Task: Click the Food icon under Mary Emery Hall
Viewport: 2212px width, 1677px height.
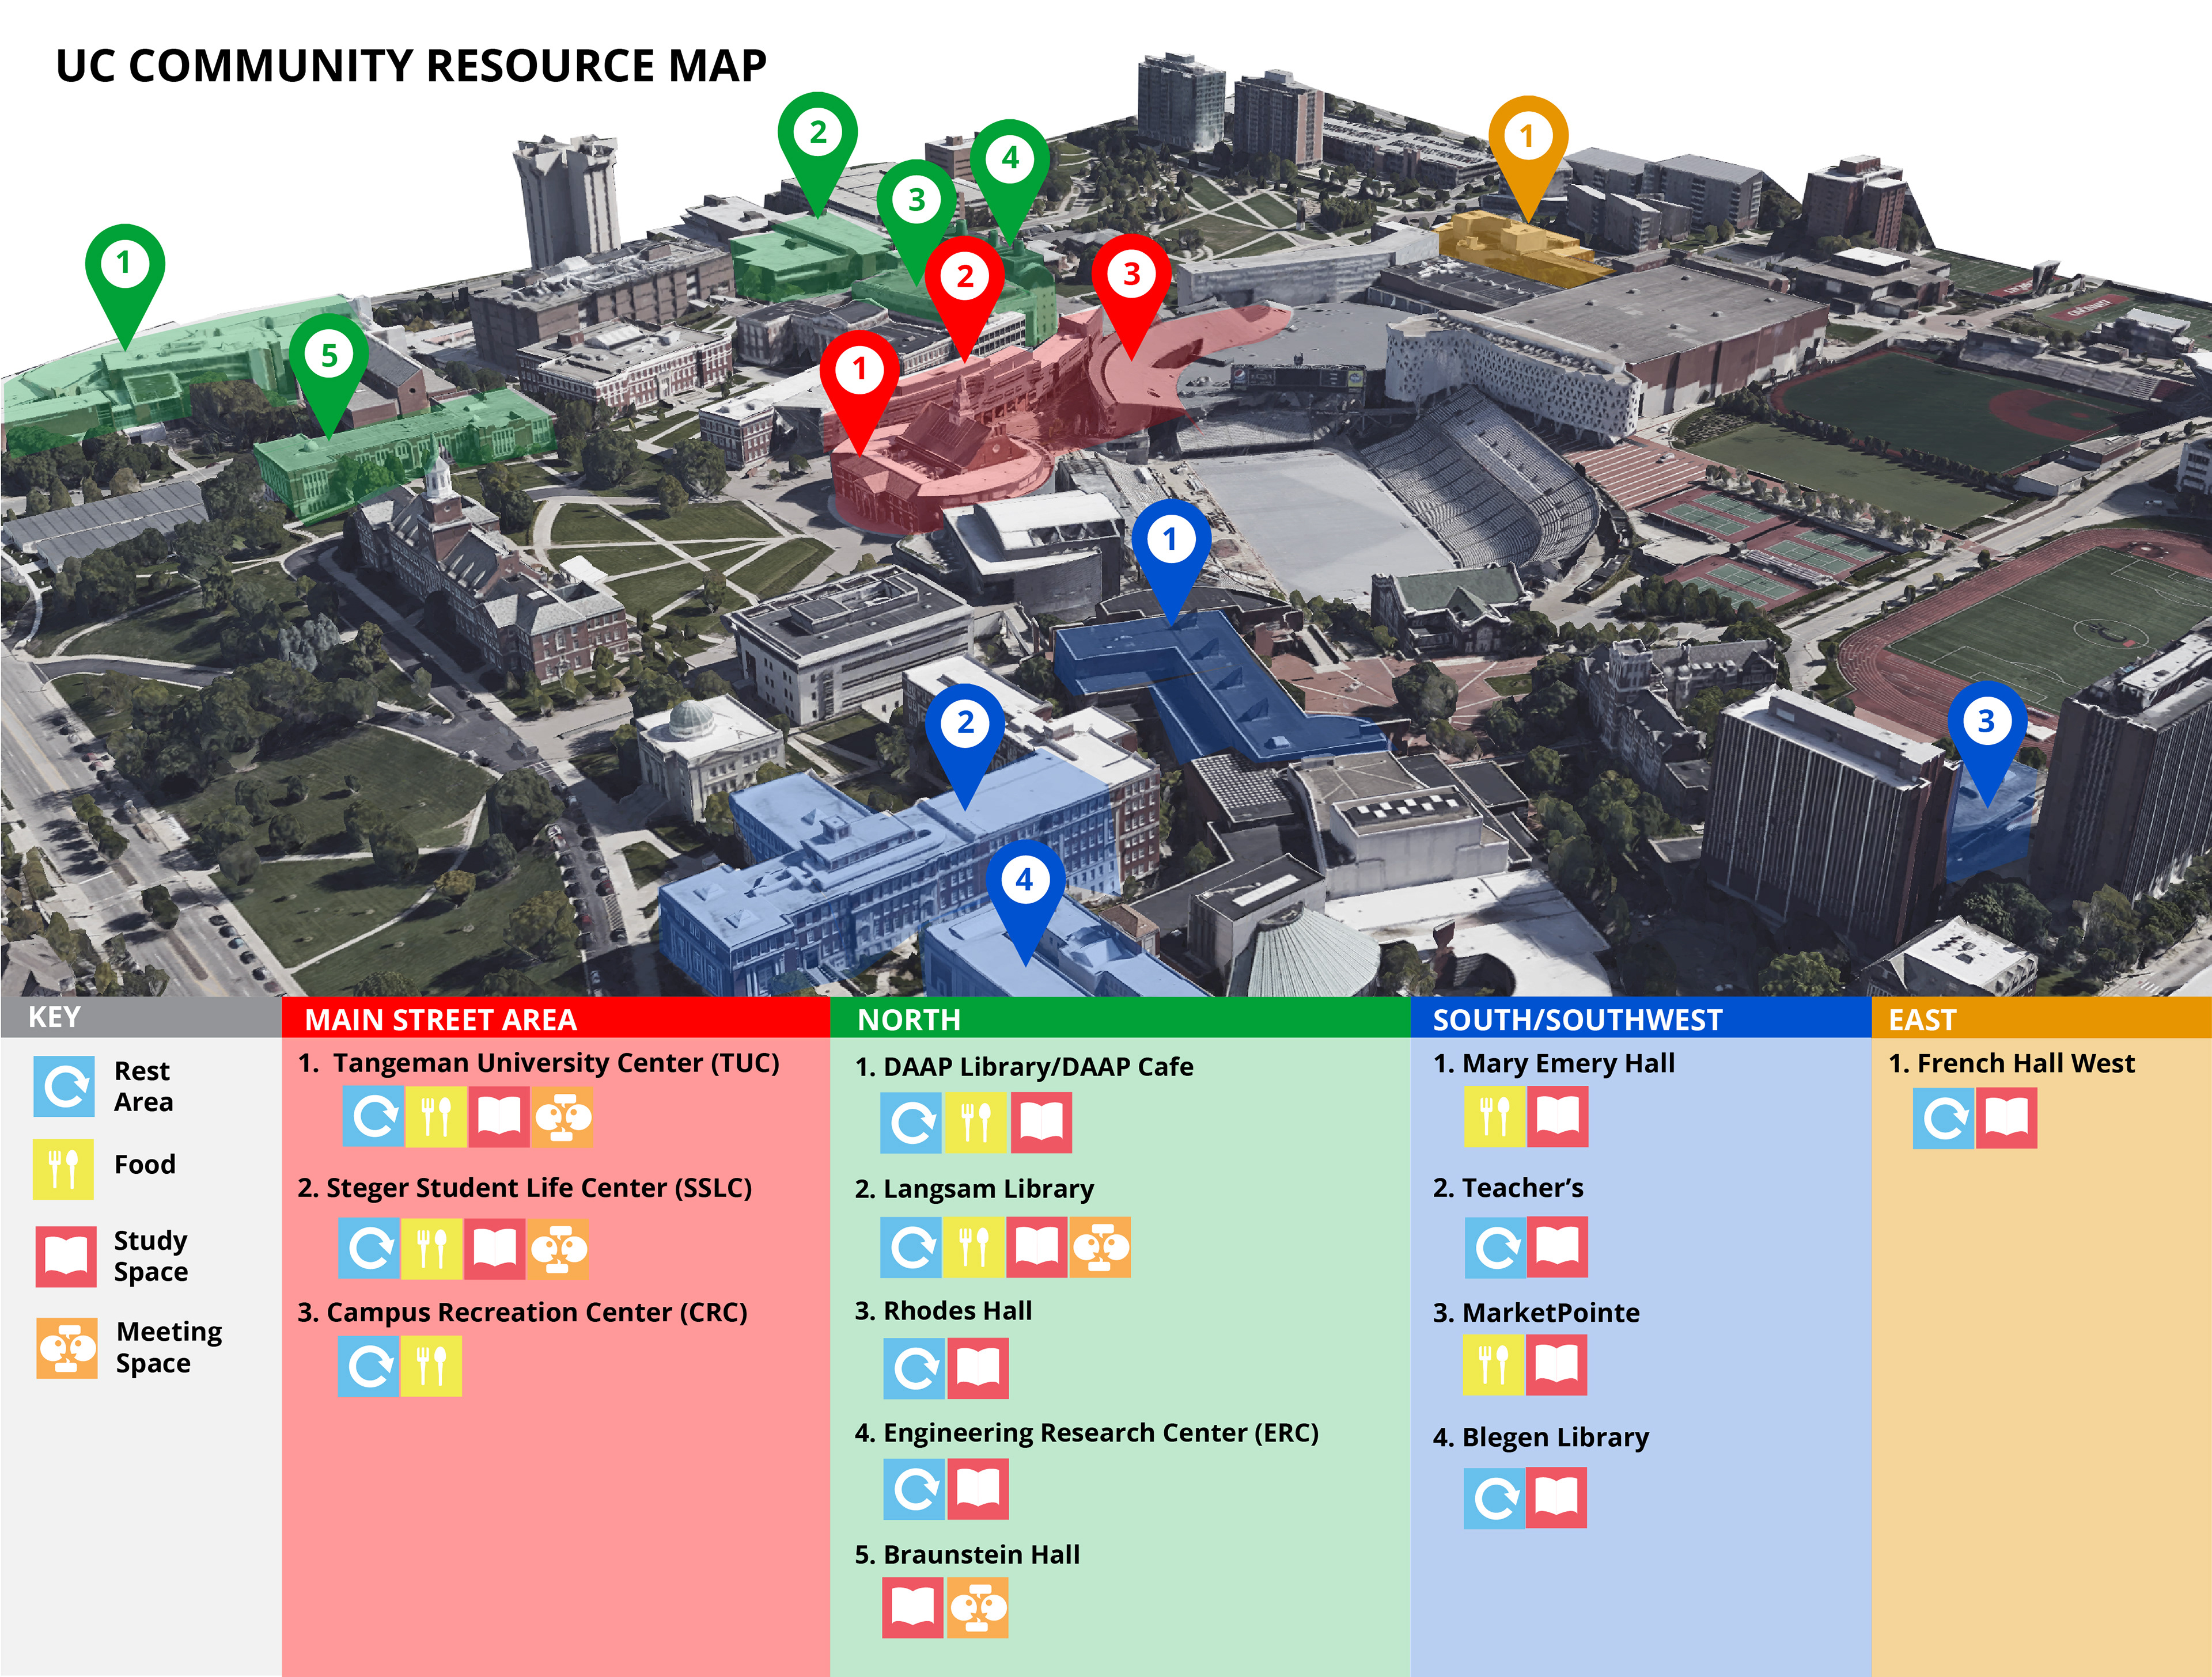Action: [1495, 1116]
